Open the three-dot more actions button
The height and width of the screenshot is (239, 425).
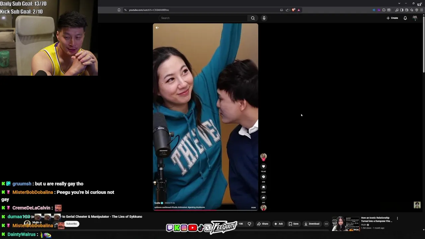326,224
